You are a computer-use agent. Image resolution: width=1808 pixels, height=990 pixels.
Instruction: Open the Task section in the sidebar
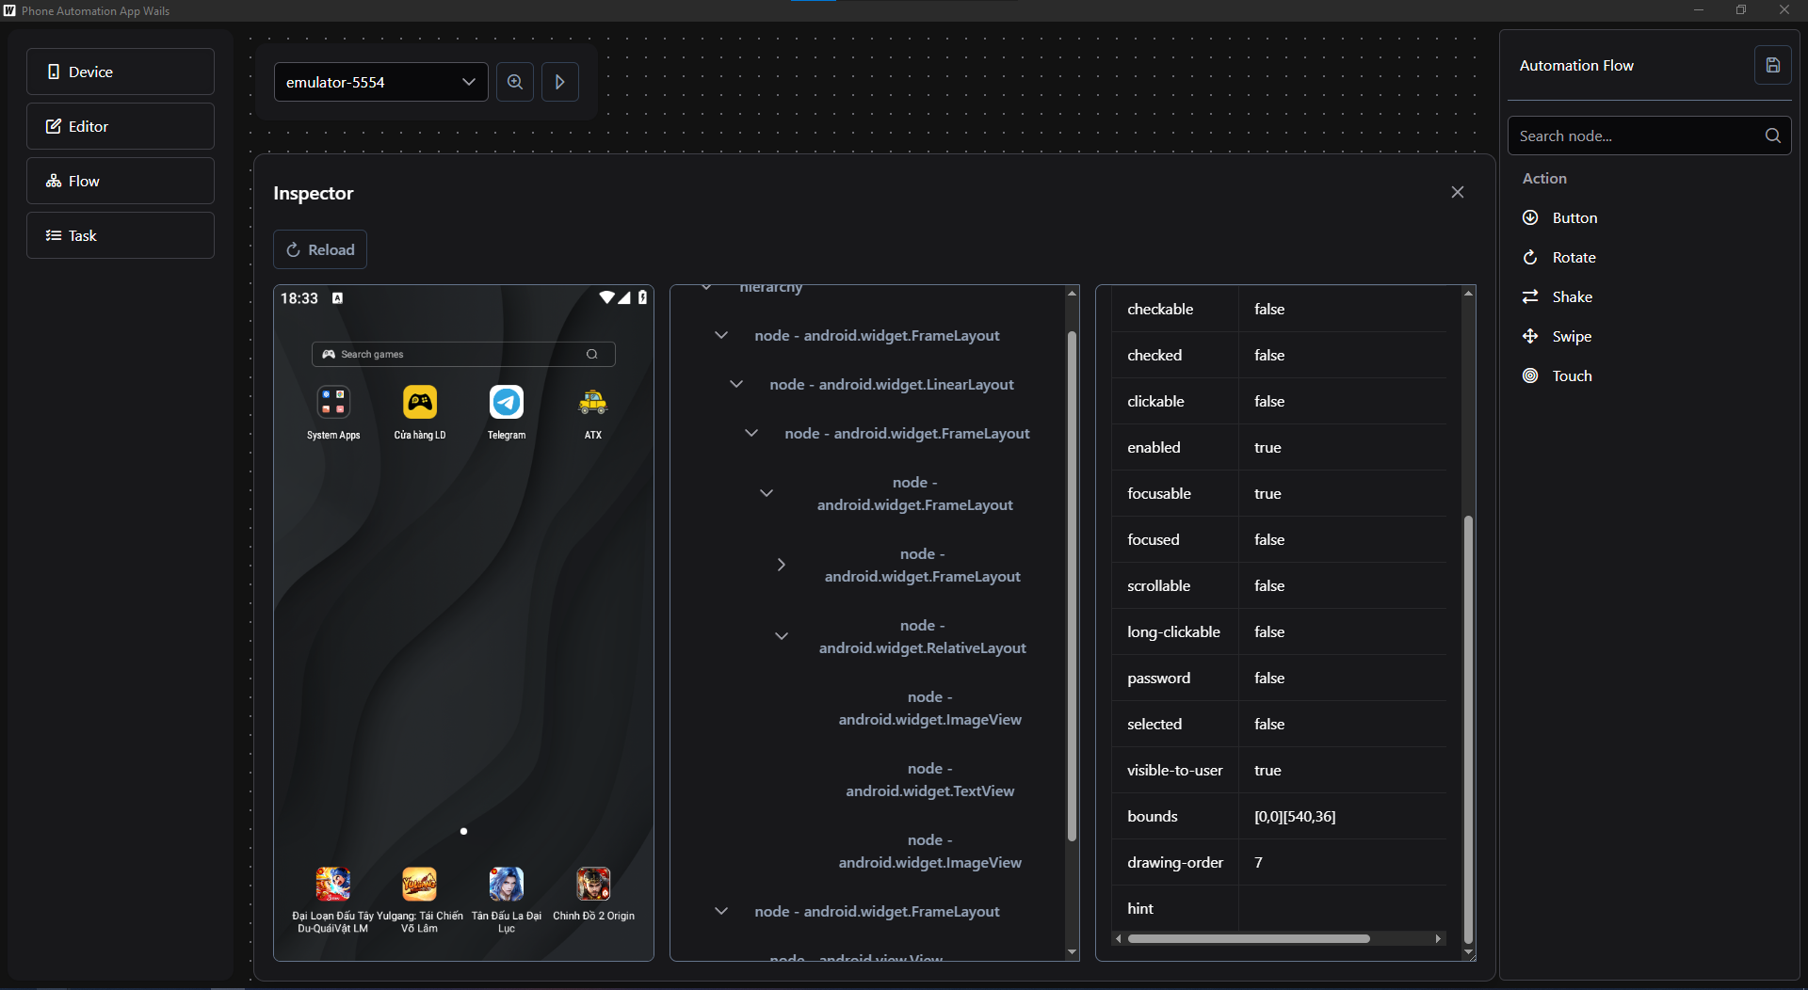[121, 235]
